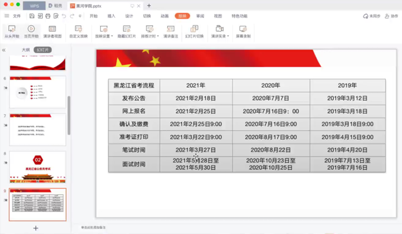The width and height of the screenshot is (402, 234).
Task: Click table cell 黑龙江省考流程
Action: [x=134, y=86]
